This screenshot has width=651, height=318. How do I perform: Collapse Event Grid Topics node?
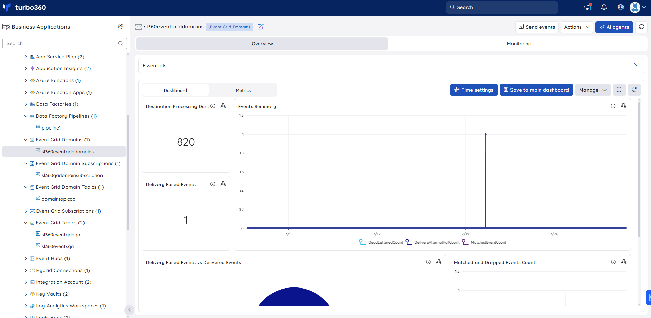pos(26,223)
